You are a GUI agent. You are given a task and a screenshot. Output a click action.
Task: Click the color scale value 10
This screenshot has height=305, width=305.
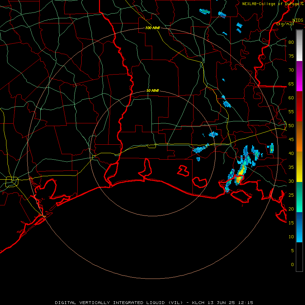[291, 237]
